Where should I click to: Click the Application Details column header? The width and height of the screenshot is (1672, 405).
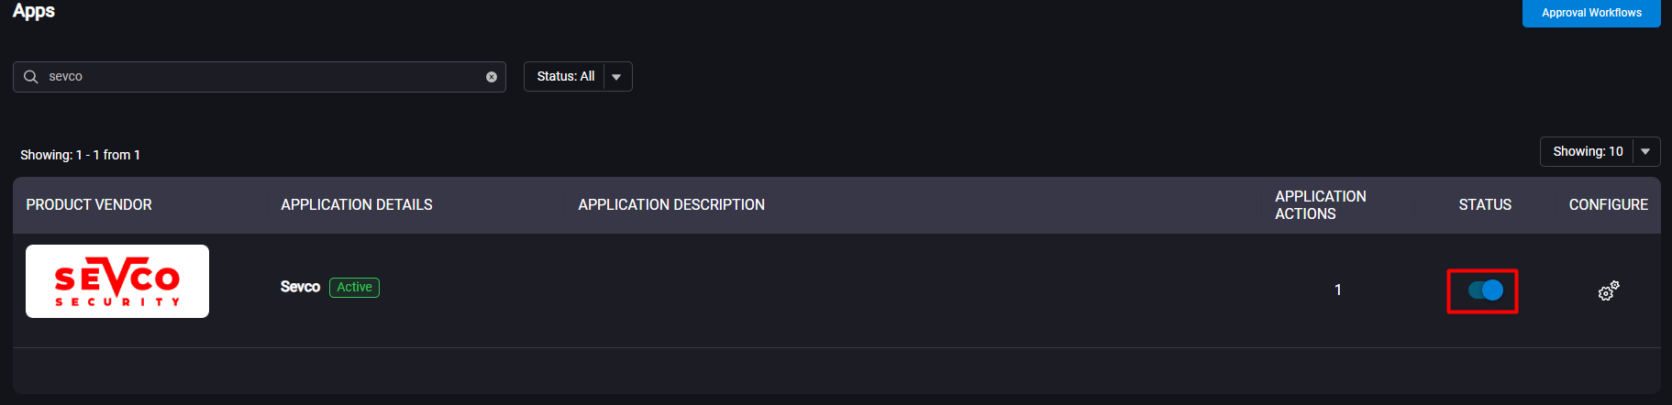(357, 205)
